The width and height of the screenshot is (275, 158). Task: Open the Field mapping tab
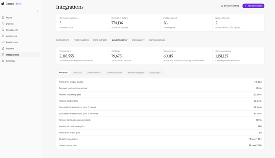81,40
